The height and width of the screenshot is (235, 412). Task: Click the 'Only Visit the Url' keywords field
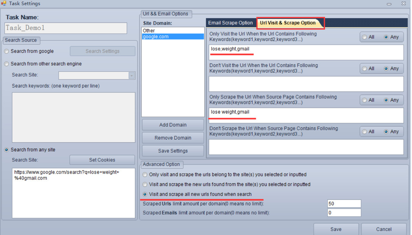[306, 52]
